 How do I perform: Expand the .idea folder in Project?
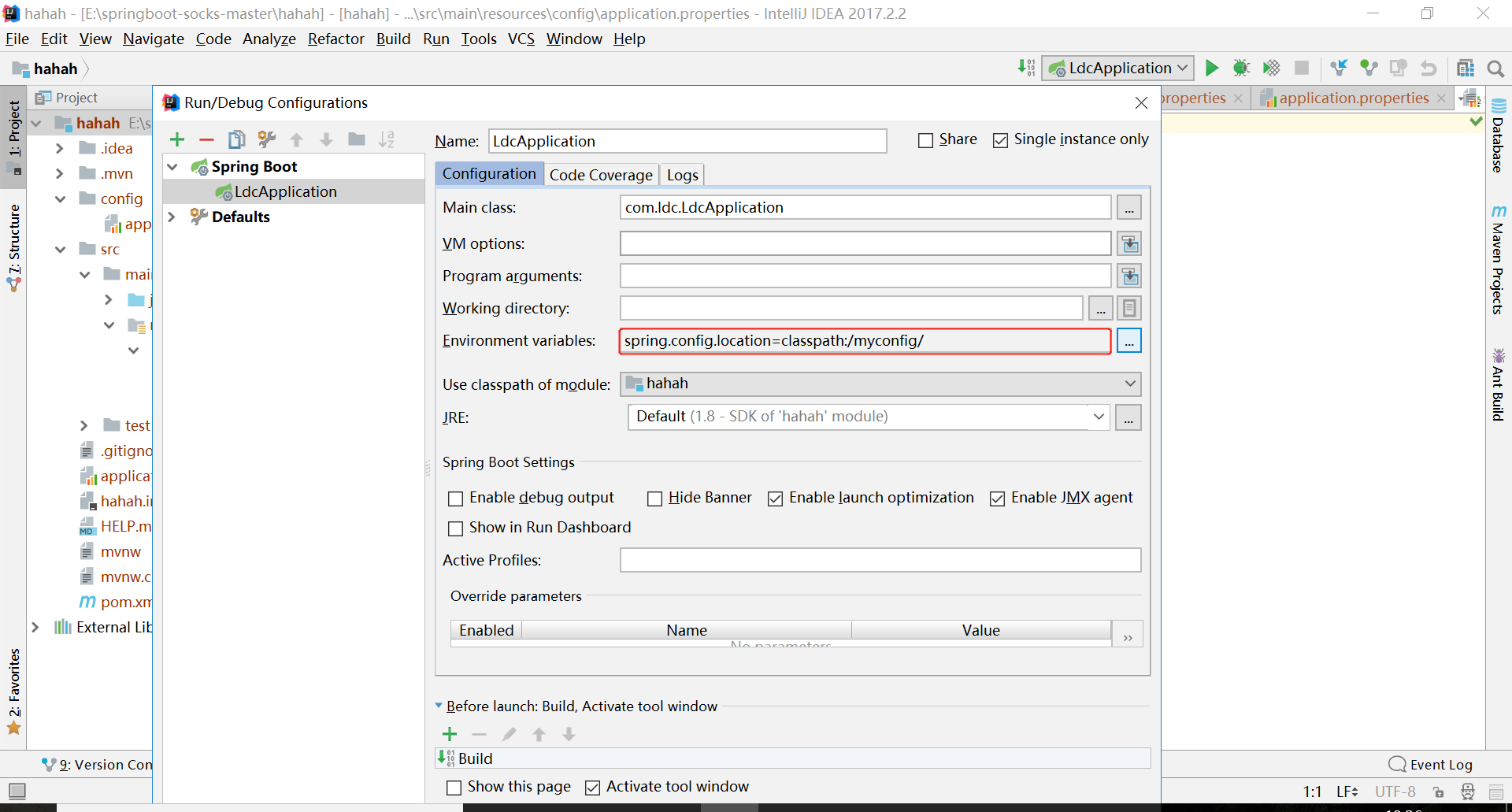59,148
